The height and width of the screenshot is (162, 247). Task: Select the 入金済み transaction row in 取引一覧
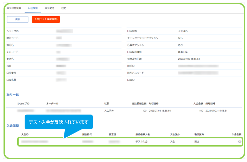pos(124,111)
